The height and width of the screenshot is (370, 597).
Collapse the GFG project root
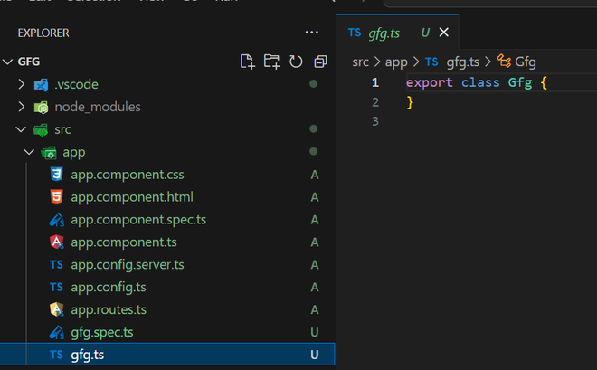tap(8, 62)
